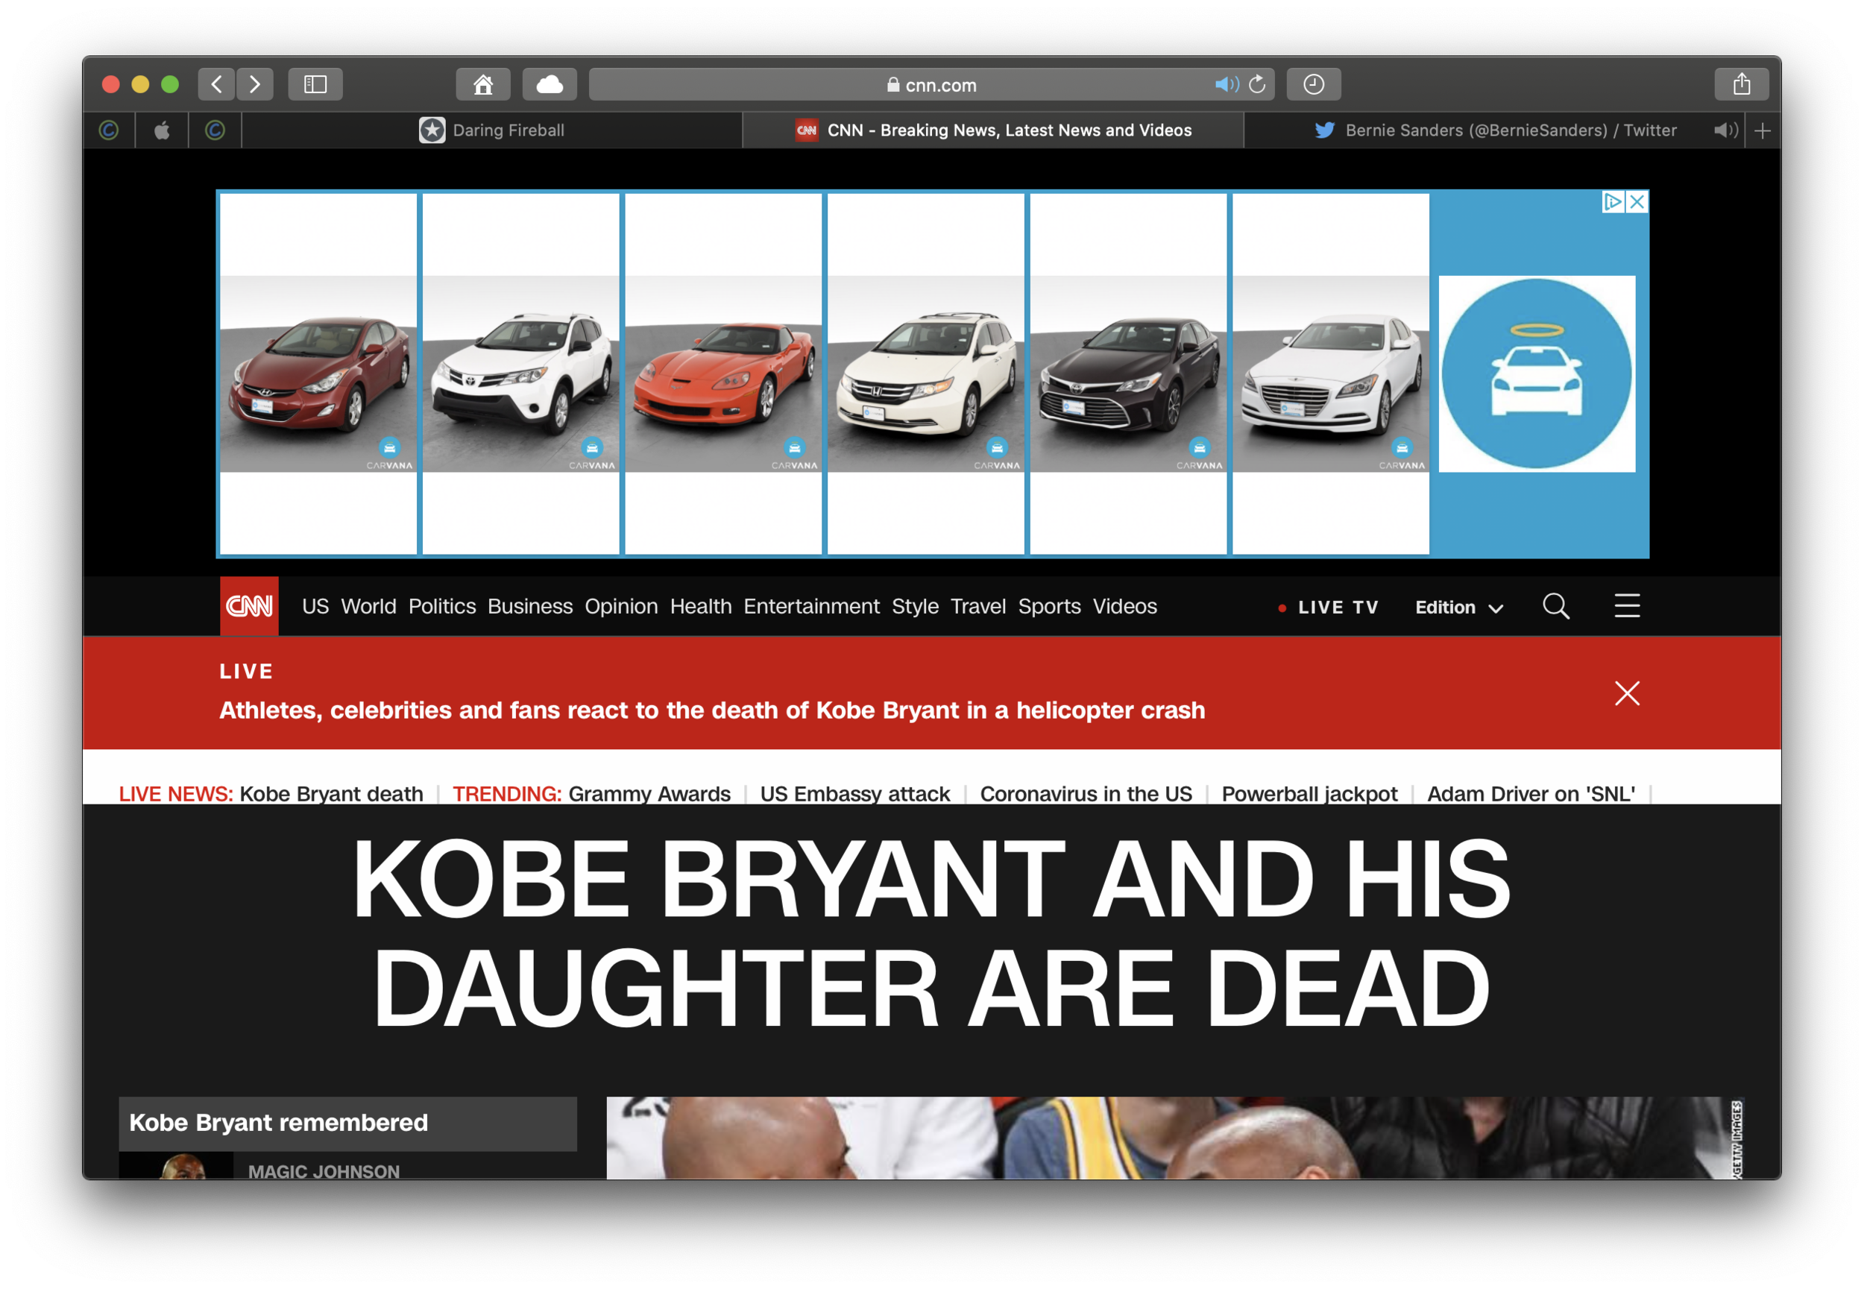Screen dimensions: 1864x1289
Task: Switch to the Daring Fireball tab
Action: pos(492,130)
